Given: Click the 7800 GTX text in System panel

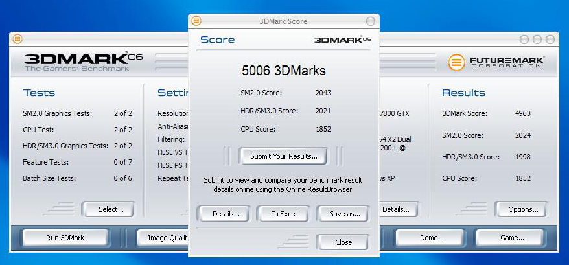Looking at the screenshot, I should (395, 113).
